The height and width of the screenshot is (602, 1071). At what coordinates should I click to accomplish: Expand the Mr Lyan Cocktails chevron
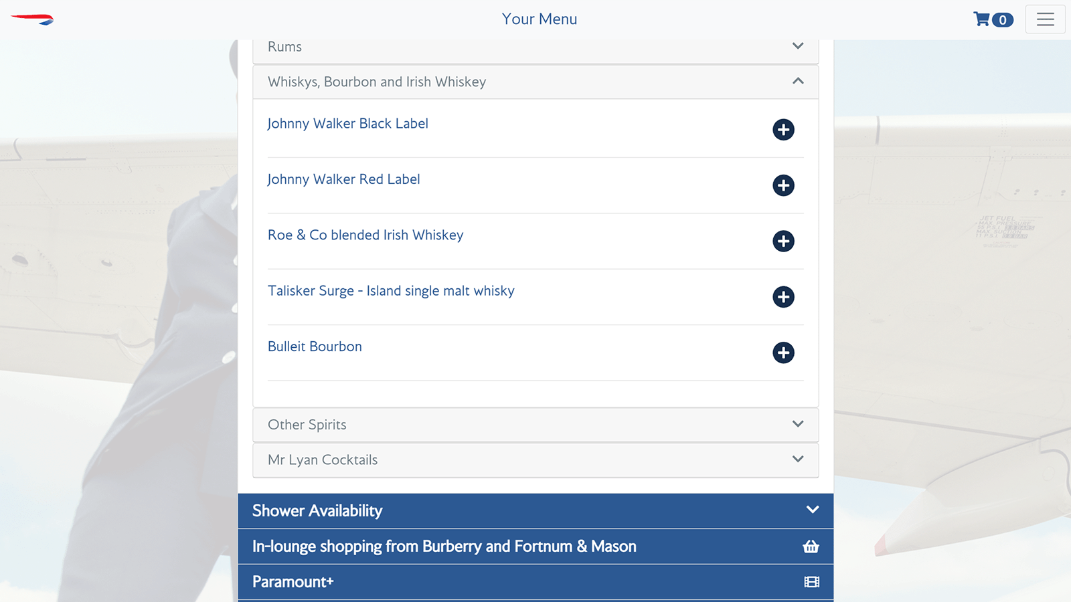(798, 459)
